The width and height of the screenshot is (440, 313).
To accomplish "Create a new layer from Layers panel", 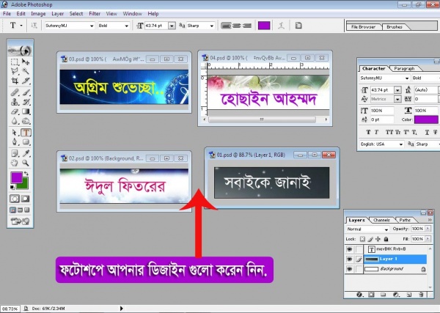I will pyautogui.click(x=409, y=295).
